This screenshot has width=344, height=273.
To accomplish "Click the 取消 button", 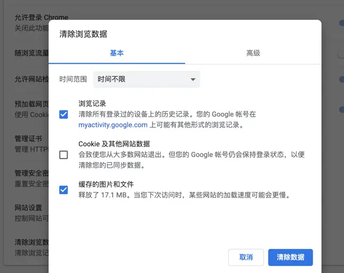I will coord(246,257).
